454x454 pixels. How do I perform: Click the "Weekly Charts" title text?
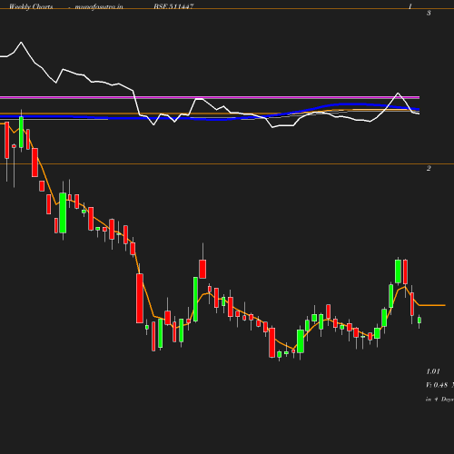click(x=31, y=6)
